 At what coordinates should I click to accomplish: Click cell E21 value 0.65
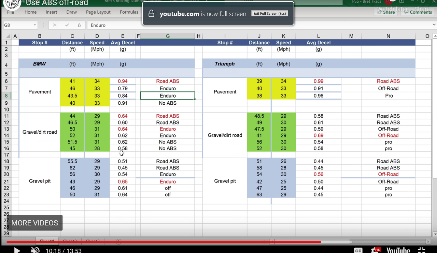(123, 182)
